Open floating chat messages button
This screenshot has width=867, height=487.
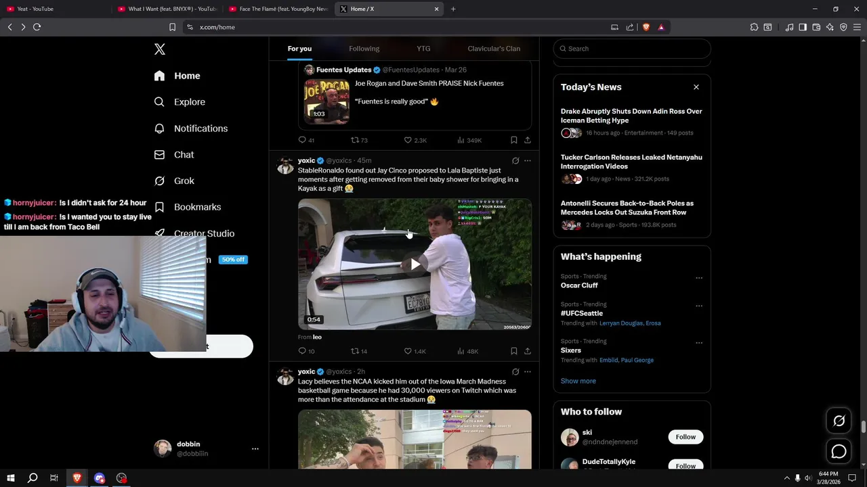click(x=839, y=451)
